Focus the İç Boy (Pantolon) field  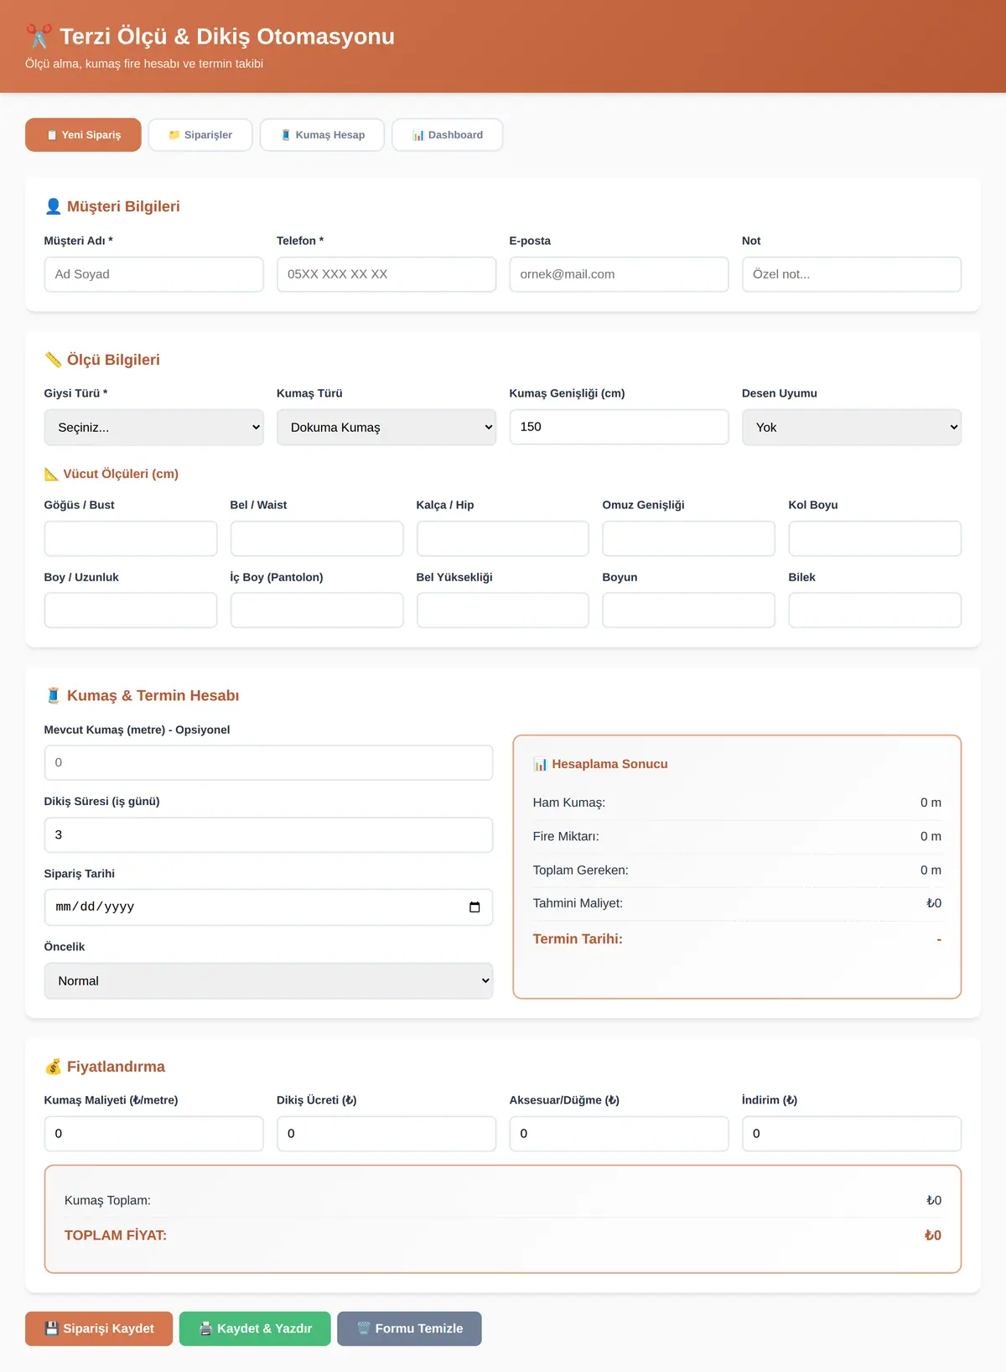pos(317,611)
